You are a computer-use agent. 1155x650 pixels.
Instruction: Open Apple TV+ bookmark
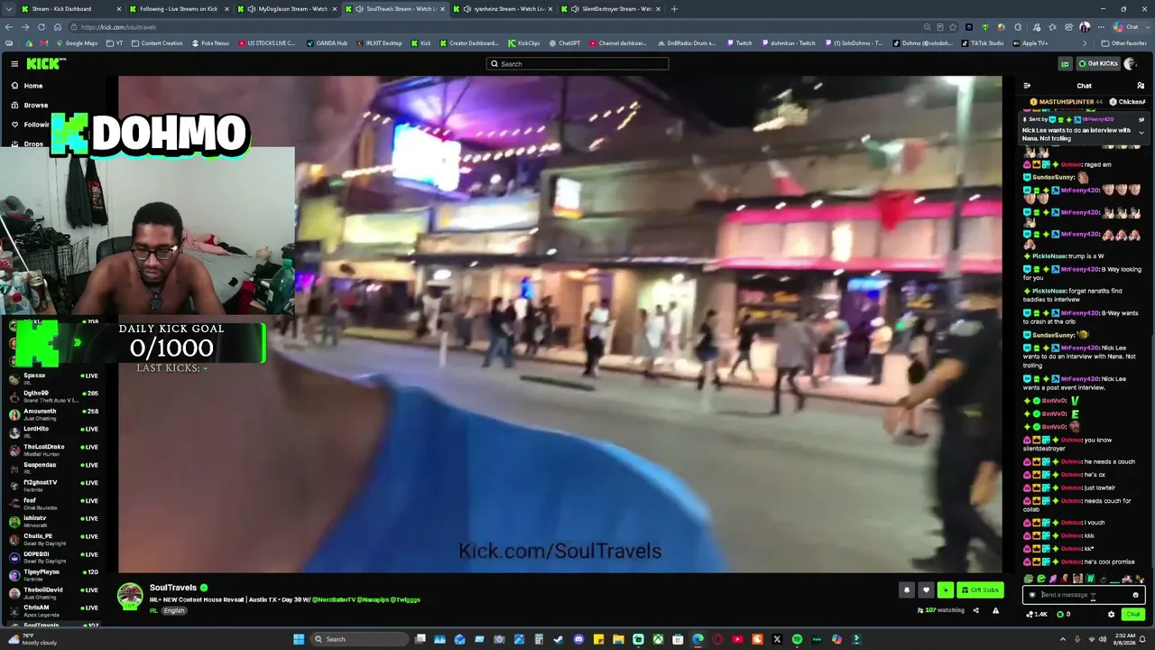coord(1031,43)
